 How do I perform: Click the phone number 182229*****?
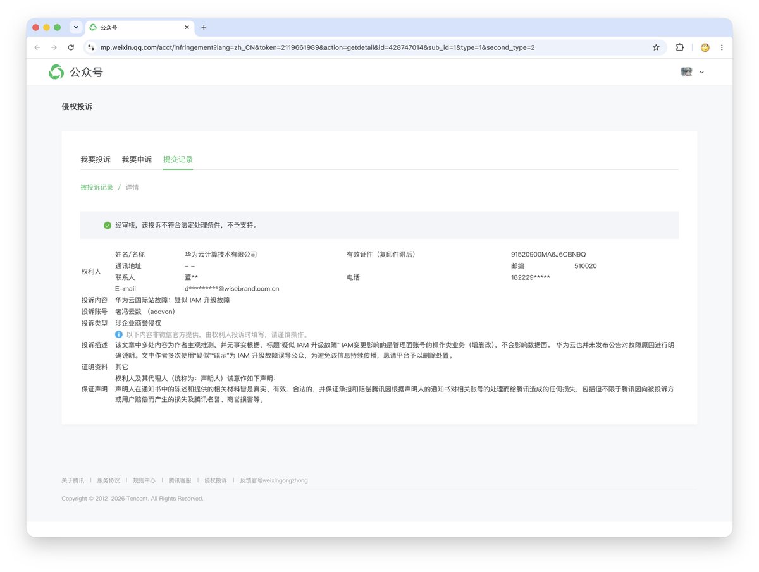(x=531, y=277)
